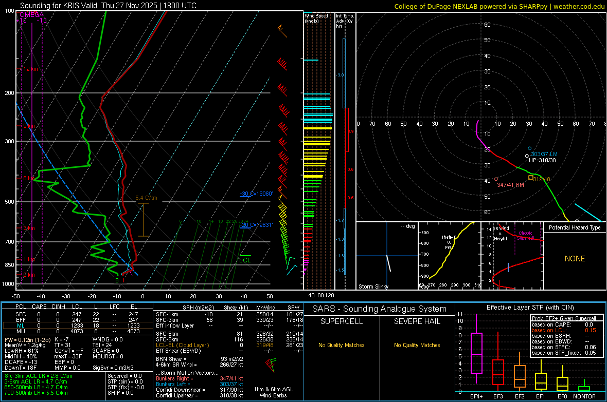
Task: Click the Inf. Temp. Adv. header
Action: (344, 21)
